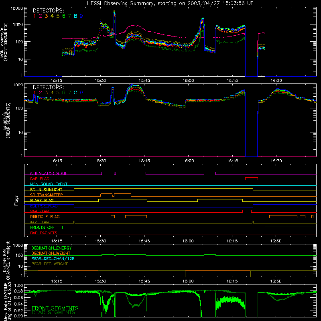
Task: Select orange detector 3 in rear segments legend
Action: click(46, 93)
